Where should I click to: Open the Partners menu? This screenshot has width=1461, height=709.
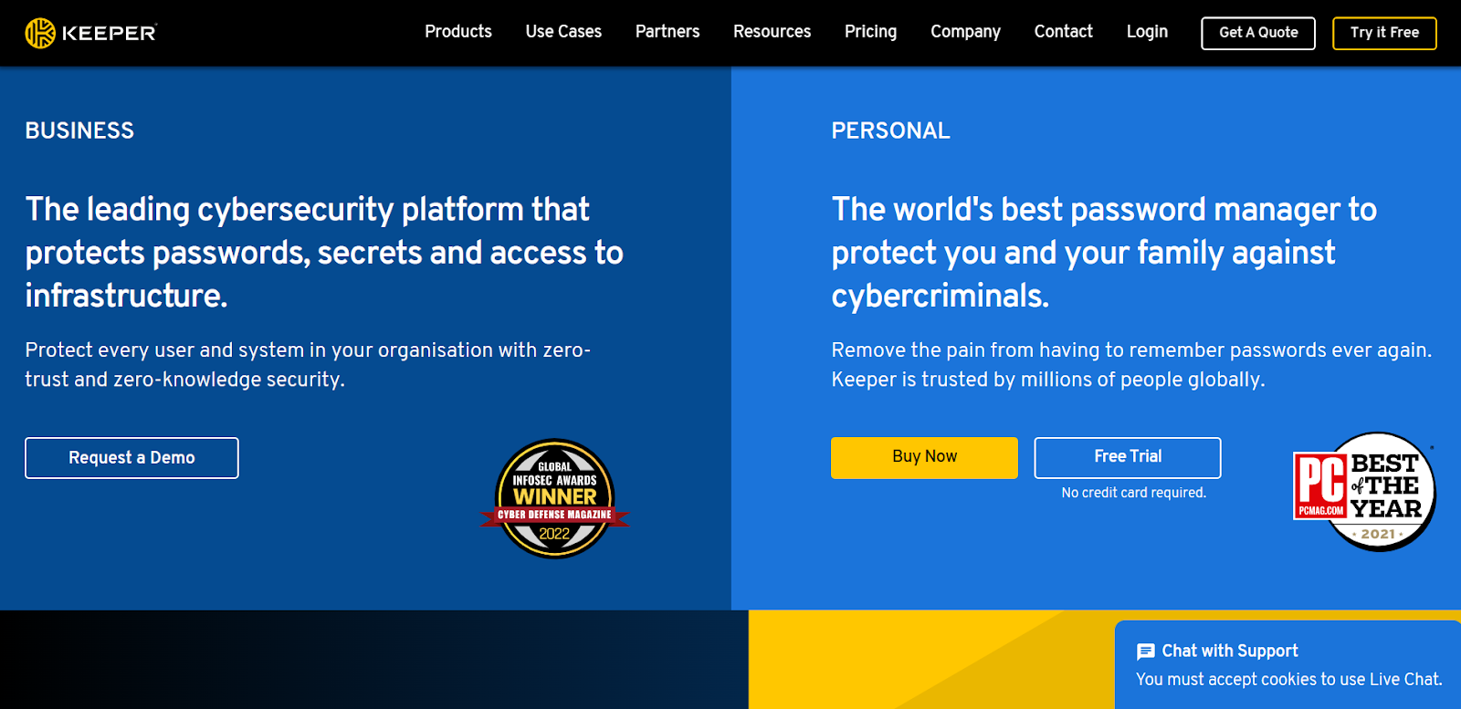point(667,32)
